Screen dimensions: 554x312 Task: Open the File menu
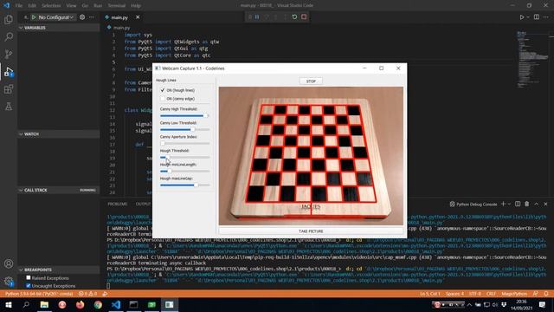tap(19, 6)
